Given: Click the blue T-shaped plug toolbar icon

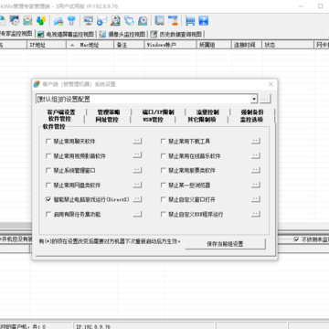Looking at the screenshot, I should 71,21.
